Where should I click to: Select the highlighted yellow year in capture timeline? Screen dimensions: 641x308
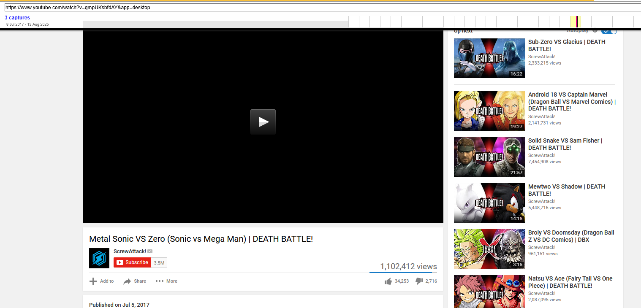pyautogui.click(x=576, y=22)
